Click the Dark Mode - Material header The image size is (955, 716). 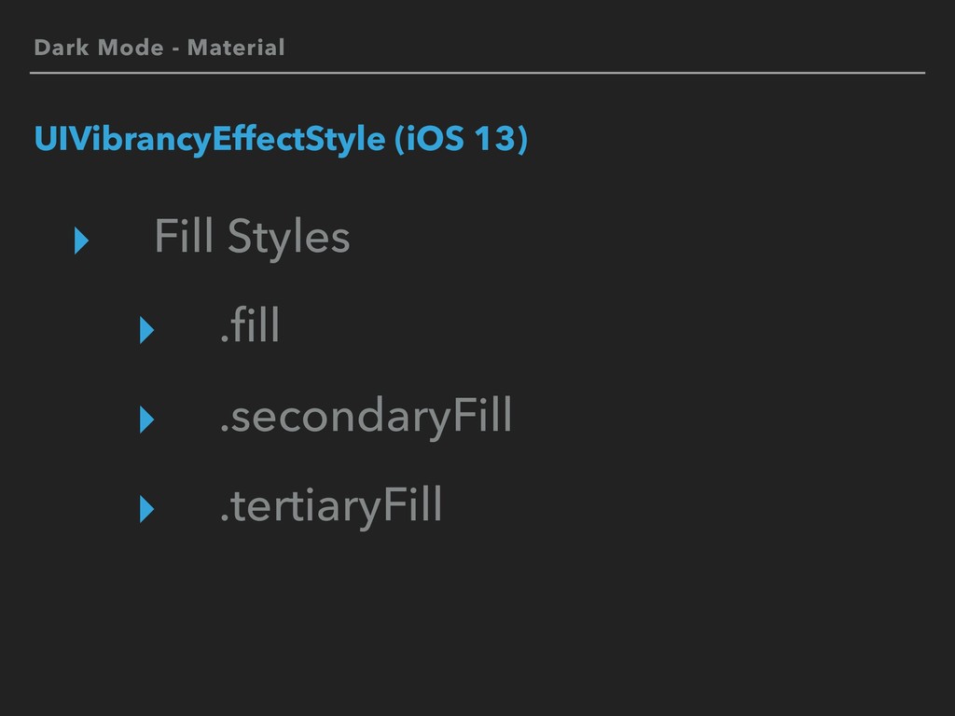[159, 48]
